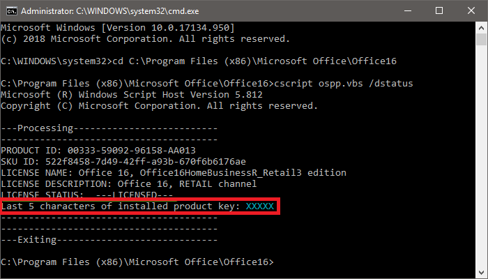Viewport: 488px width, 279px height.
Task: Click the final Office16 command prompt line
Action: tap(139, 262)
